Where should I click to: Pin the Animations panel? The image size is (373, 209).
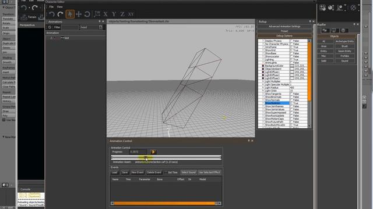[x=100, y=21]
